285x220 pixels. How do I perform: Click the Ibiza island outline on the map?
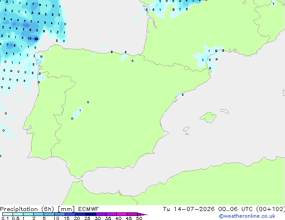point(186,129)
